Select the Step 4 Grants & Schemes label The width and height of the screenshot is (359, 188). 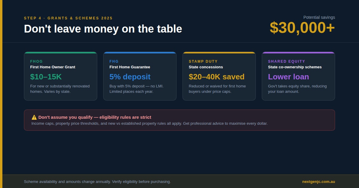click(68, 18)
